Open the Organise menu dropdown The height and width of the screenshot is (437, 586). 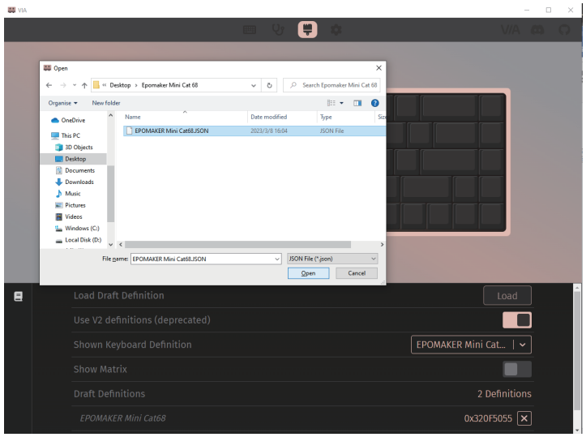click(63, 103)
